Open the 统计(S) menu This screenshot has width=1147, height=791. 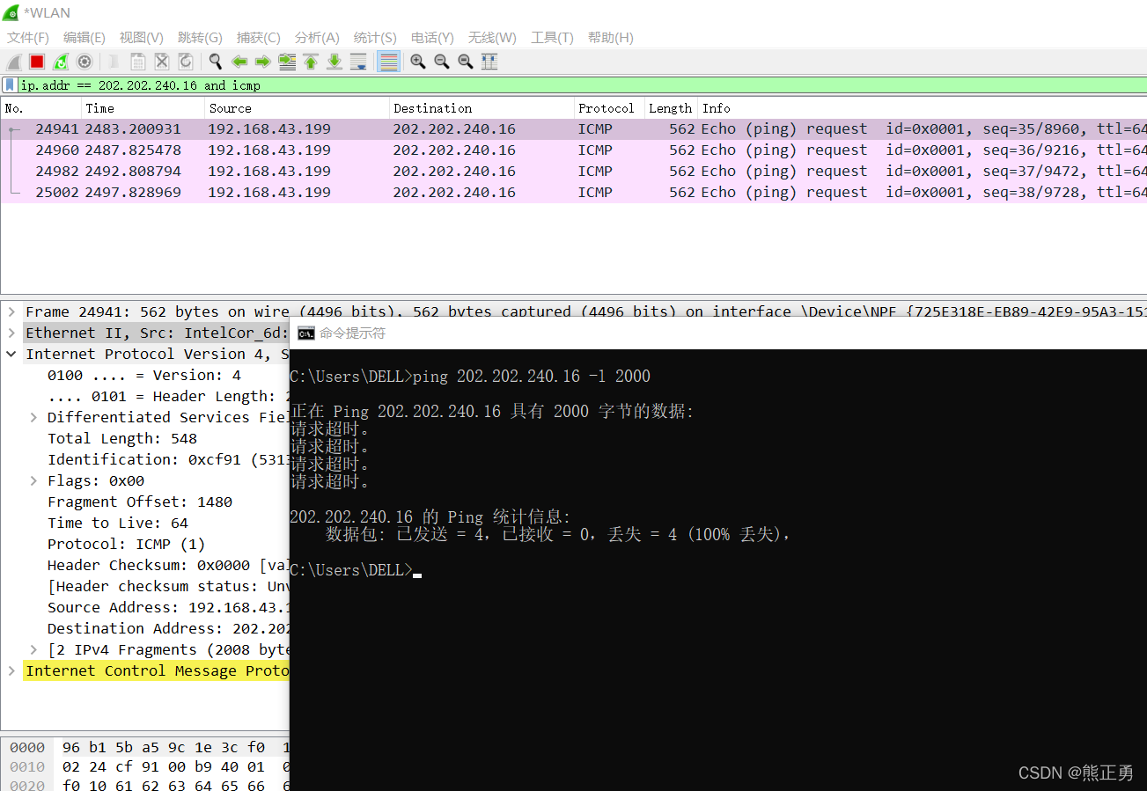point(375,38)
